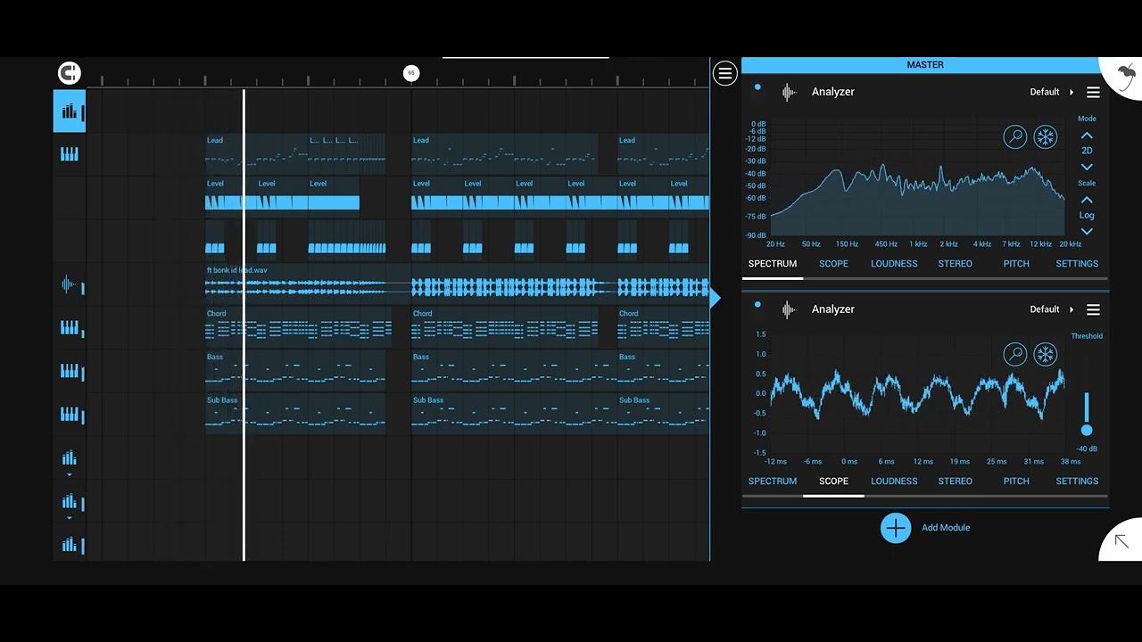Image resolution: width=1142 pixels, height=642 pixels.
Task: Click the waveform icon of spectrum-view Analyzer
Action: pos(789,92)
